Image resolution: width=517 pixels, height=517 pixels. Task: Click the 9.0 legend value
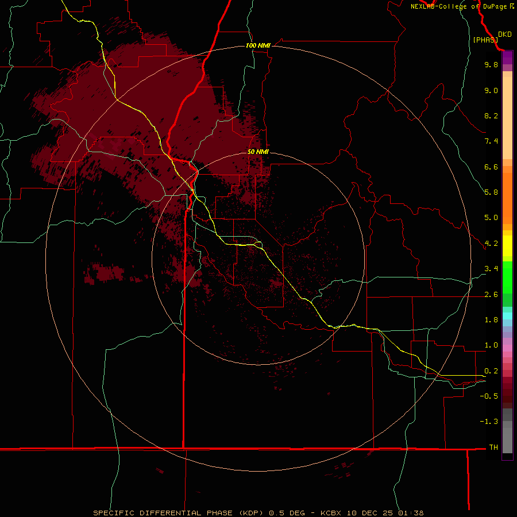491,90
